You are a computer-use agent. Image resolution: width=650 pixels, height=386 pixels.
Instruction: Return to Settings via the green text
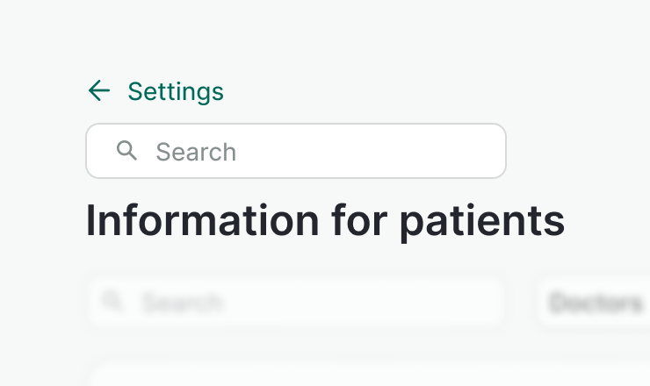click(x=176, y=91)
